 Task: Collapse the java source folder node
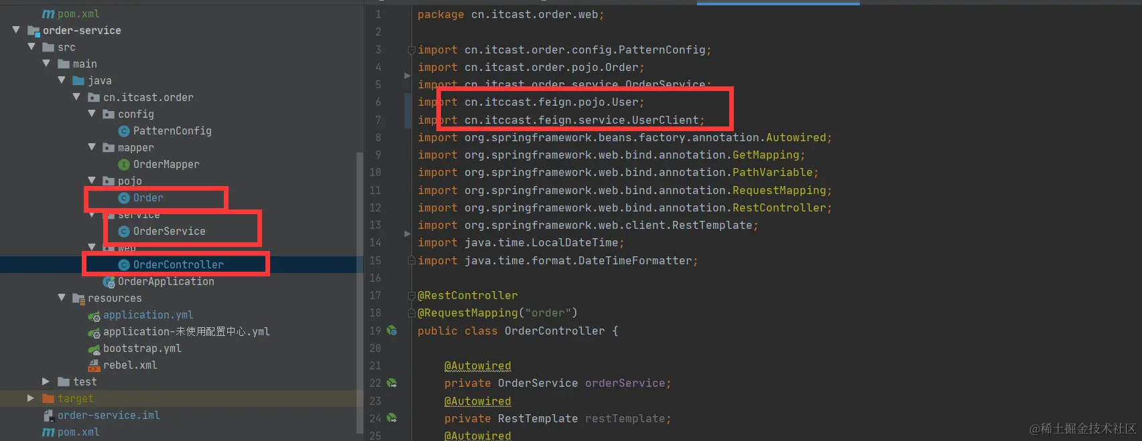tap(62, 80)
